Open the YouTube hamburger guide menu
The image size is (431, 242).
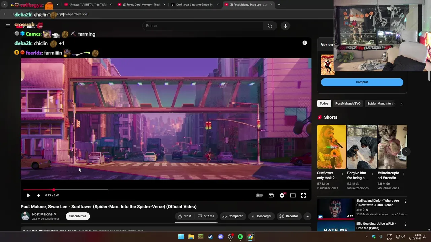[x=8, y=26]
